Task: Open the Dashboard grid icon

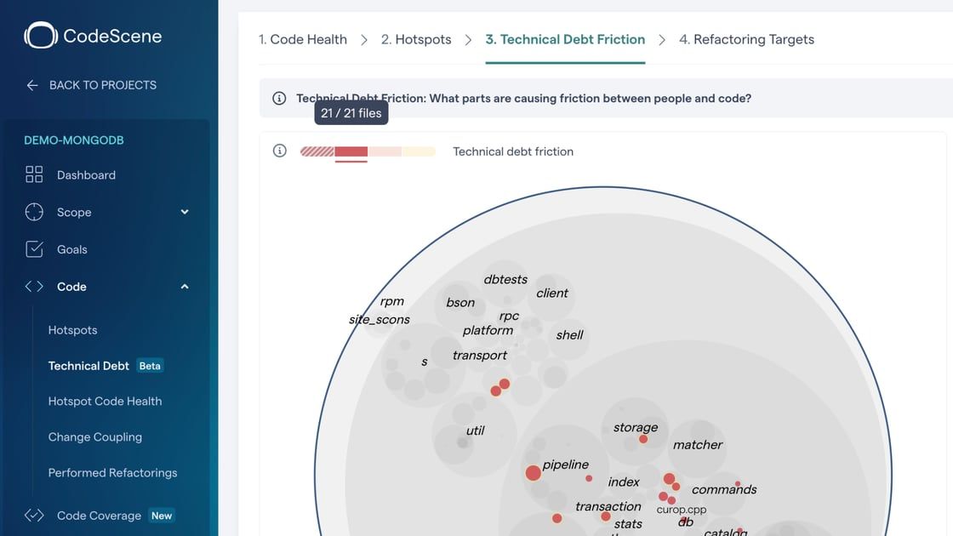Action: (34, 174)
